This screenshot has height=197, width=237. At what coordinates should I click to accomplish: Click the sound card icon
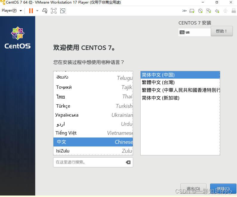(217, 11)
